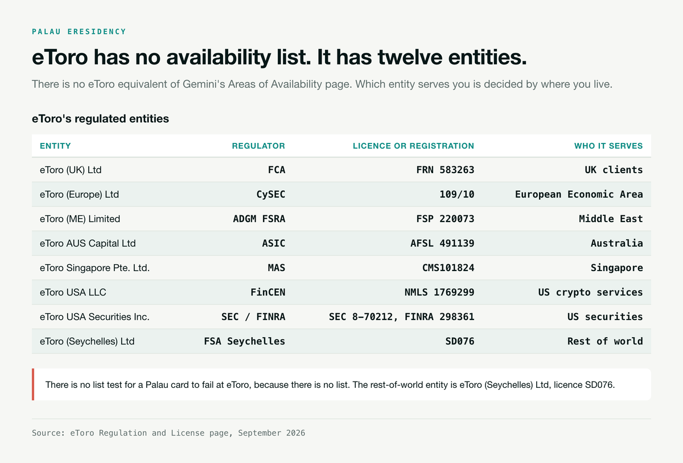Select the FinCEN regulator cell
Screen dimensions: 683x463
click(x=268, y=292)
